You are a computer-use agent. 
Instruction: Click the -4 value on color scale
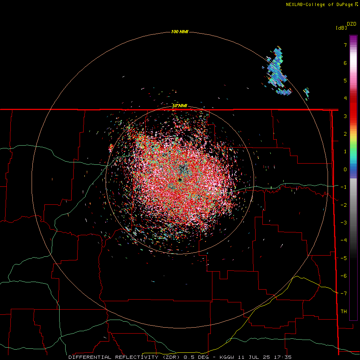344,240
